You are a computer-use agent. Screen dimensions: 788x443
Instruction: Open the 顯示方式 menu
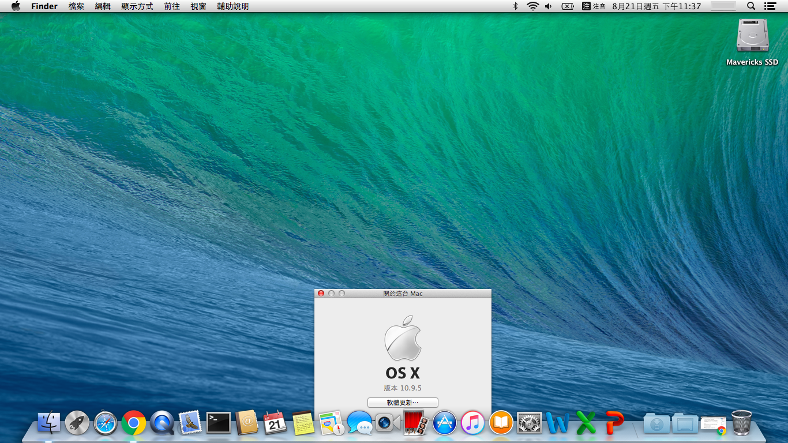coord(137,6)
